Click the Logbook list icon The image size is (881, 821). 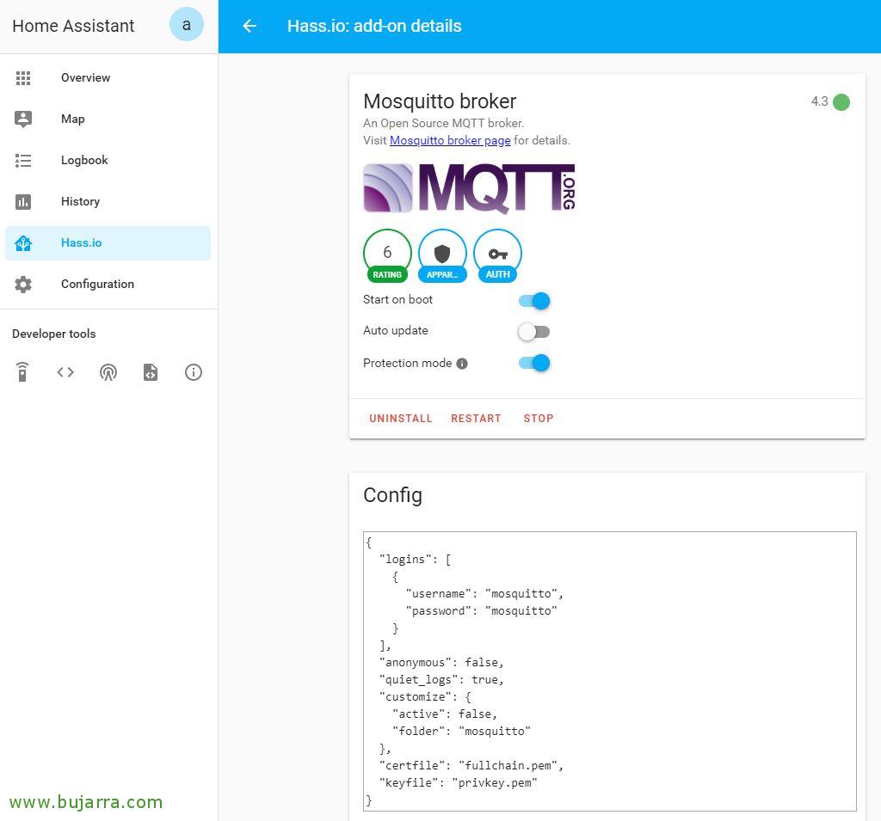23,161
